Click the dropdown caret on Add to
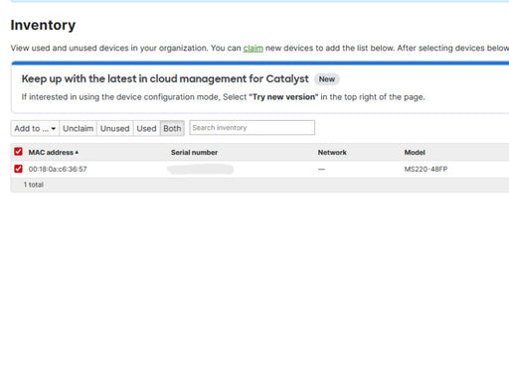Viewport: 509px width, 374px height. click(x=54, y=129)
